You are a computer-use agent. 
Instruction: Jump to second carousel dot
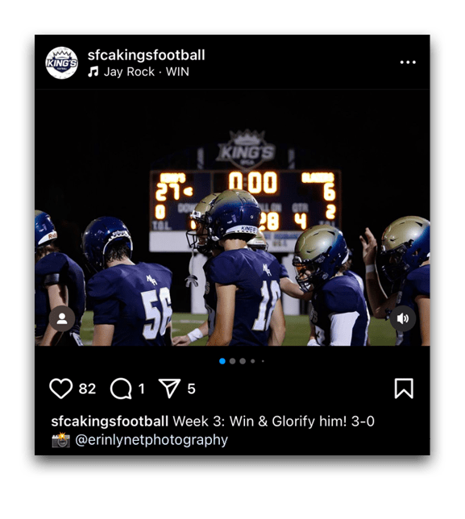pos(232,361)
